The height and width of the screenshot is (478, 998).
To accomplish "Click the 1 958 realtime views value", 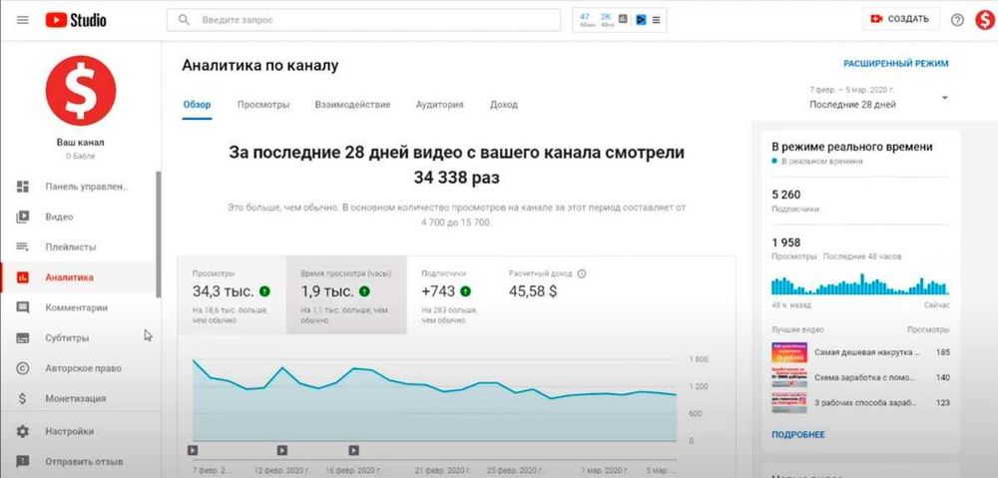I will [x=786, y=242].
